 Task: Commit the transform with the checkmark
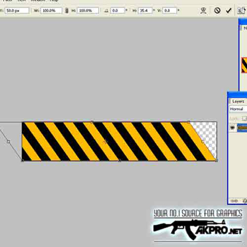(228, 10)
